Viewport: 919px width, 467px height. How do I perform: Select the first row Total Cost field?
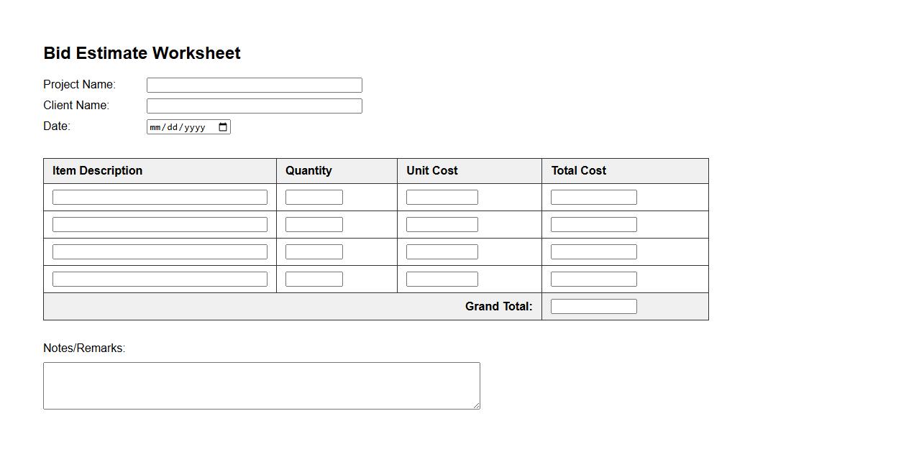point(593,197)
